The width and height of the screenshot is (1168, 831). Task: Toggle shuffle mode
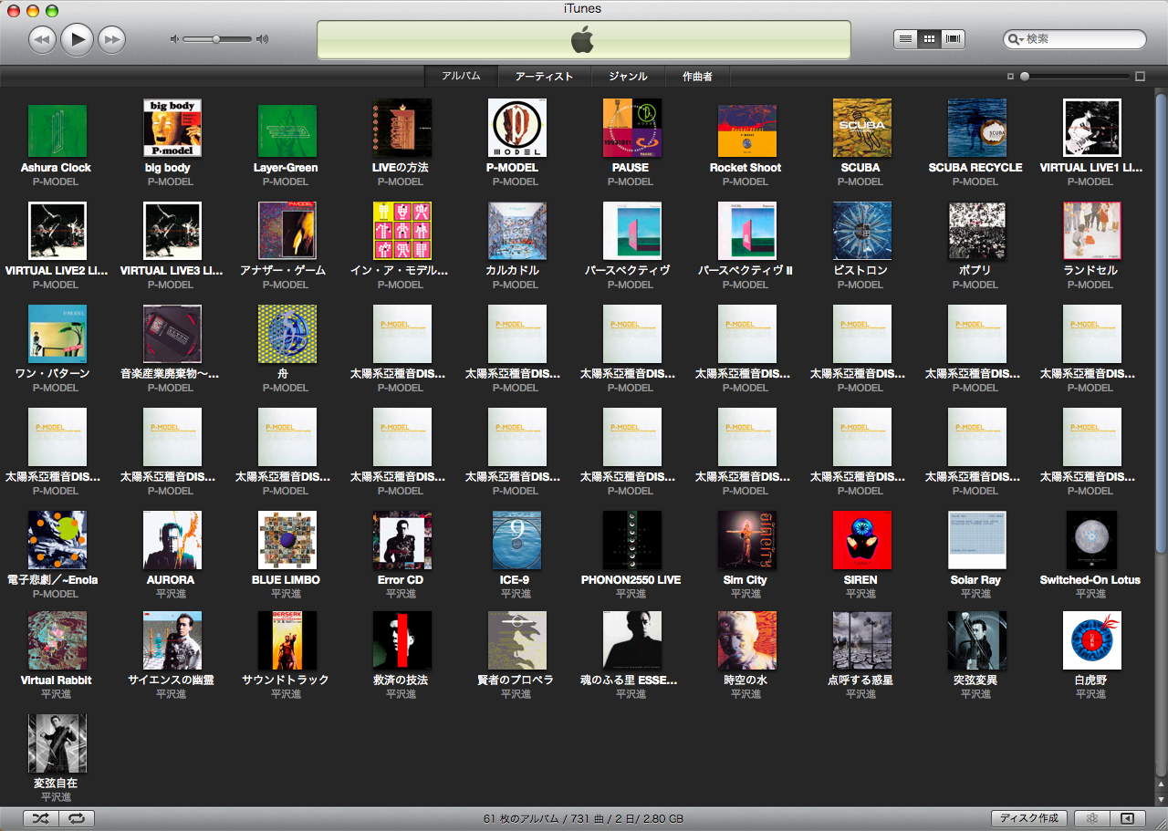[41, 818]
